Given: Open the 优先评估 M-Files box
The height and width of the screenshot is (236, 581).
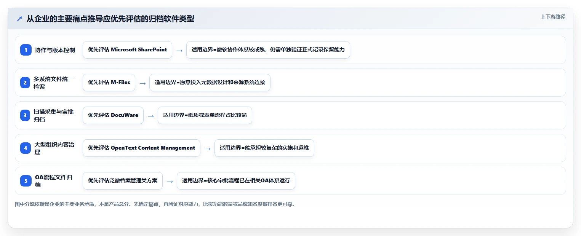Looking at the screenshot, I should (x=109, y=83).
